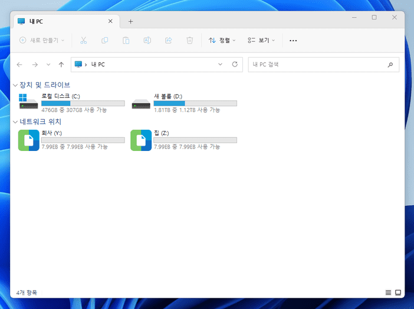Refresh the 내 PC view
Screen dimensions: 414x309
235,64
